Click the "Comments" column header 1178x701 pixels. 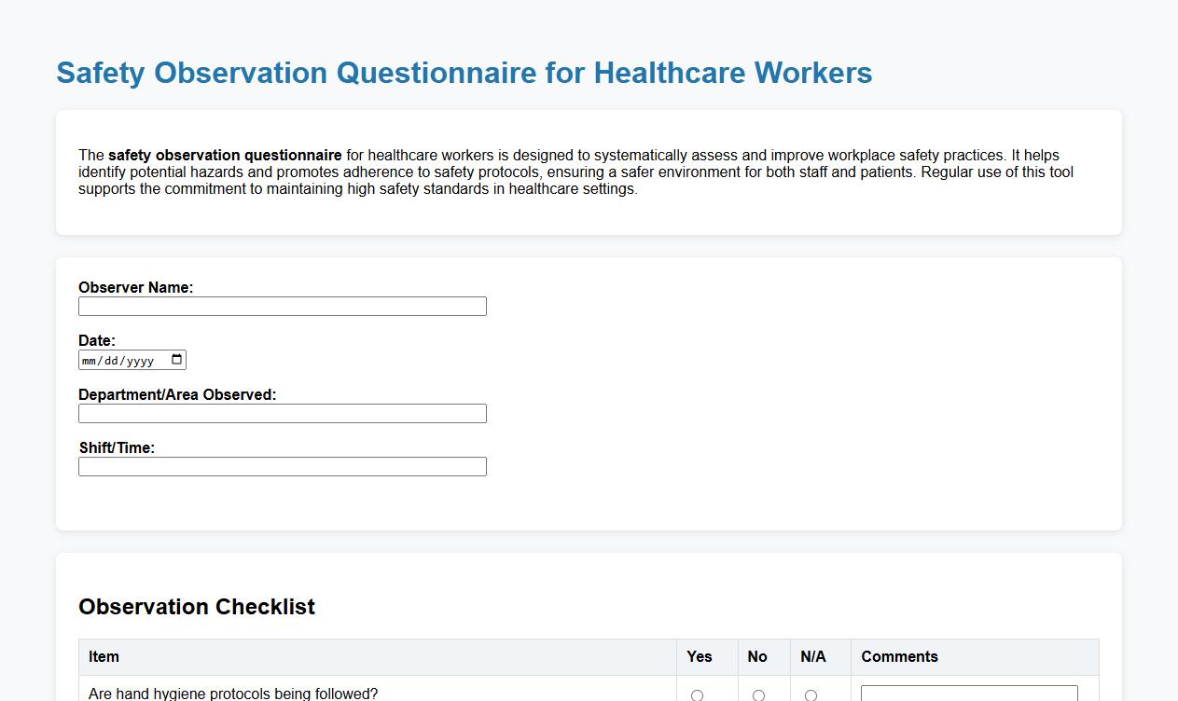pyautogui.click(x=899, y=656)
